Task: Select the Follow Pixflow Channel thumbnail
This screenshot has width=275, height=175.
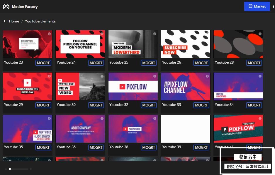Action: click(x=80, y=44)
